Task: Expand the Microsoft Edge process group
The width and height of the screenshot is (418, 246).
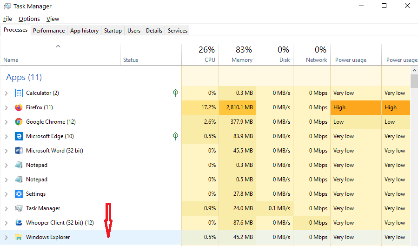Action: [x=6, y=136]
